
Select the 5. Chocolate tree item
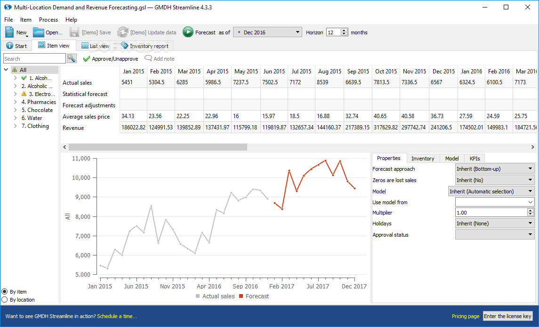click(37, 110)
